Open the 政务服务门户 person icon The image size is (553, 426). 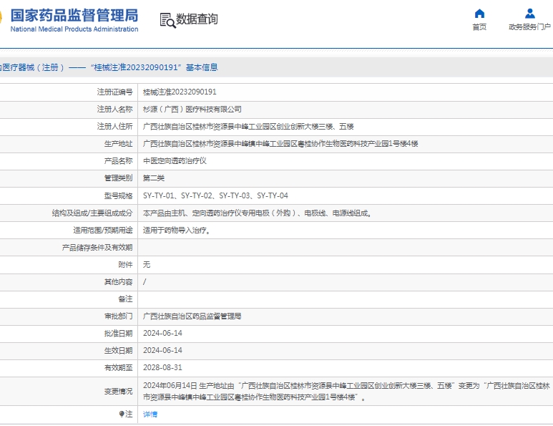(529, 14)
